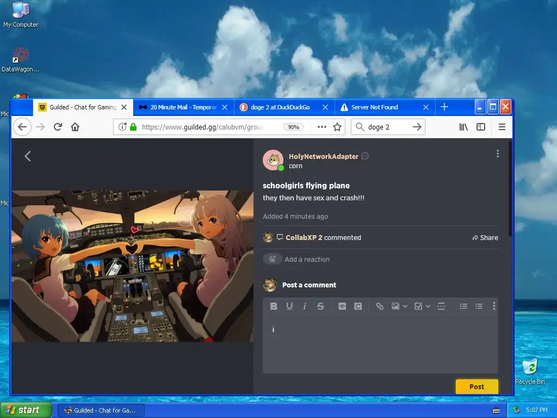The width and height of the screenshot is (557, 418).
Task: Toggle Firefox sidebar view
Action: pos(481,127)
